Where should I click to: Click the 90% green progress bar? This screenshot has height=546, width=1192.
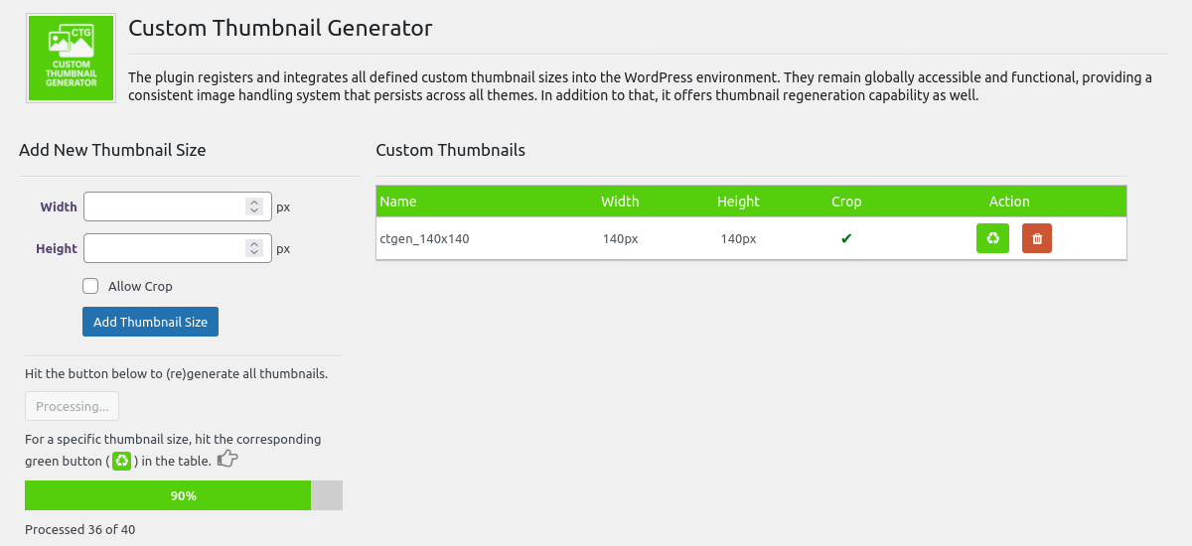(x=168, y=495)
